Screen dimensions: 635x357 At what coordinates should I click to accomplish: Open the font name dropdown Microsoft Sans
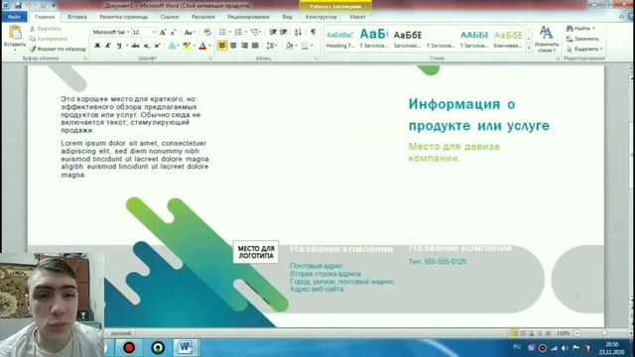(128, 32)
